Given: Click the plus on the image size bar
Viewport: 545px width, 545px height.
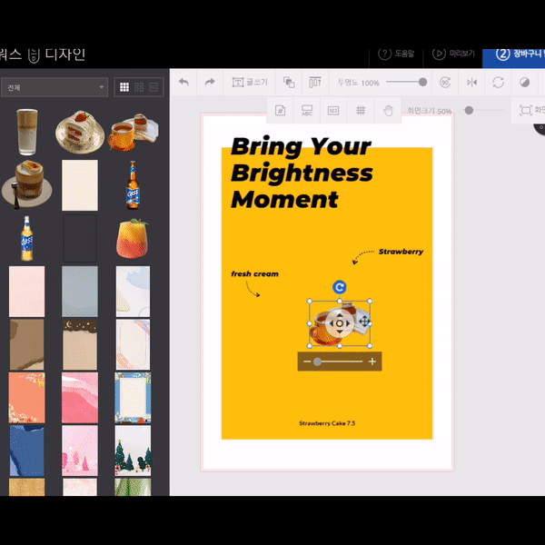Looking at the screenshot, I should pyautogui.click(x=372, y=362).
